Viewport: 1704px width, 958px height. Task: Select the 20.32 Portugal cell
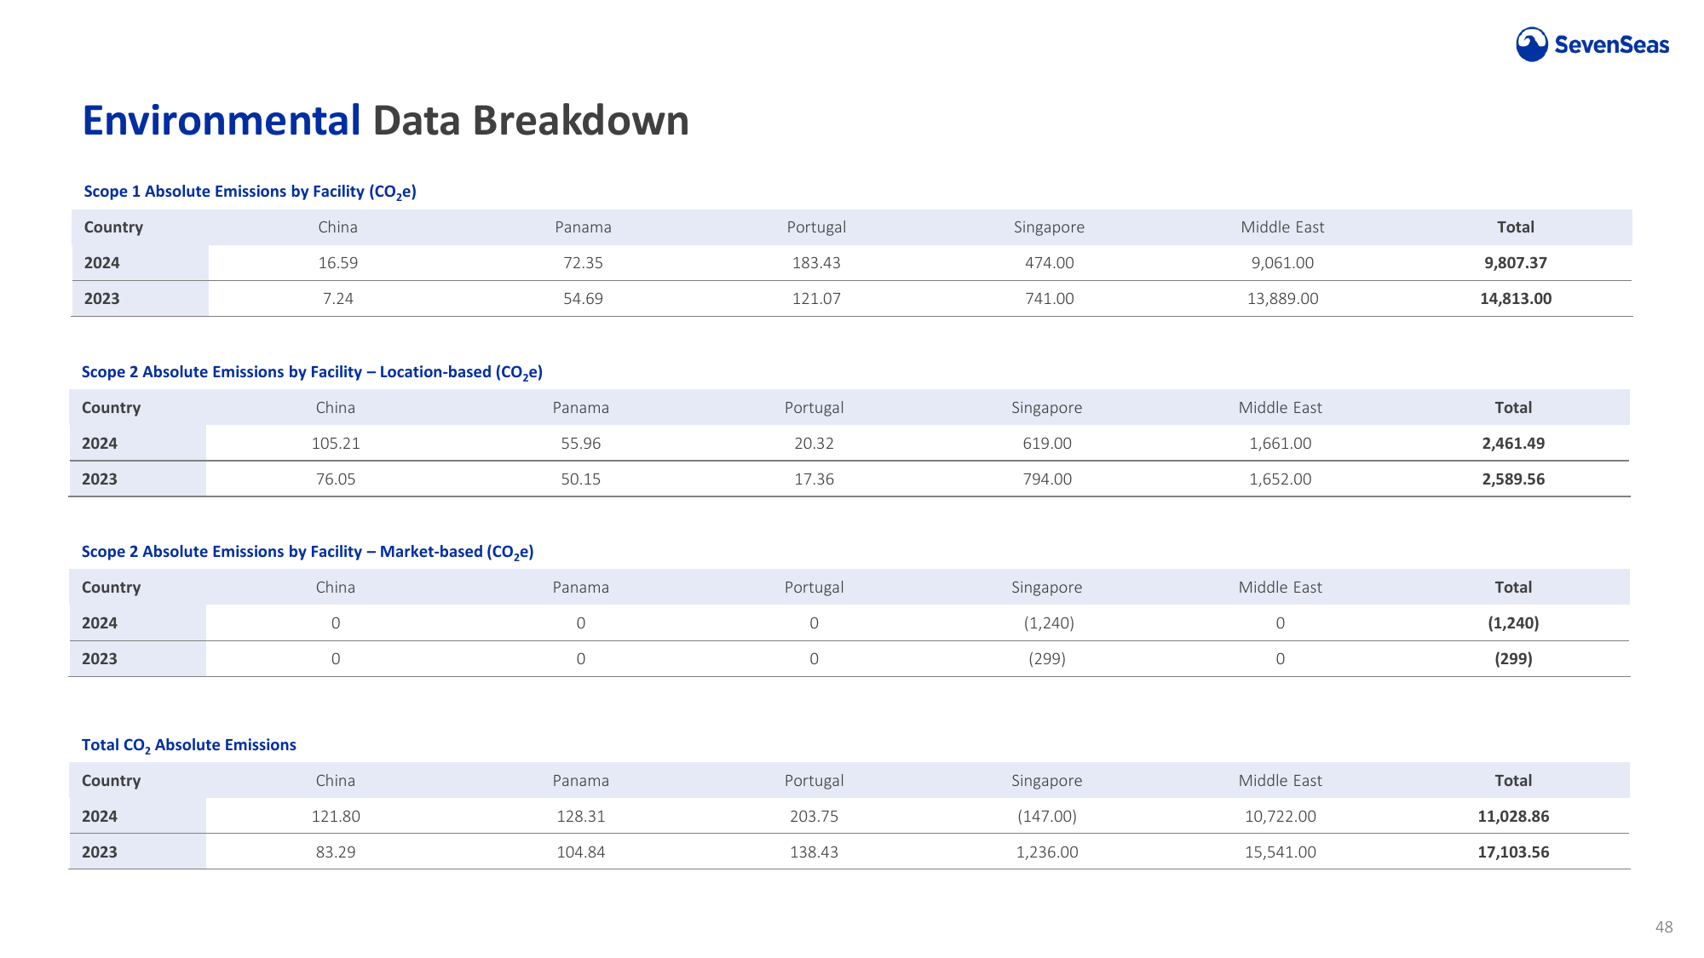pos(815,444)
